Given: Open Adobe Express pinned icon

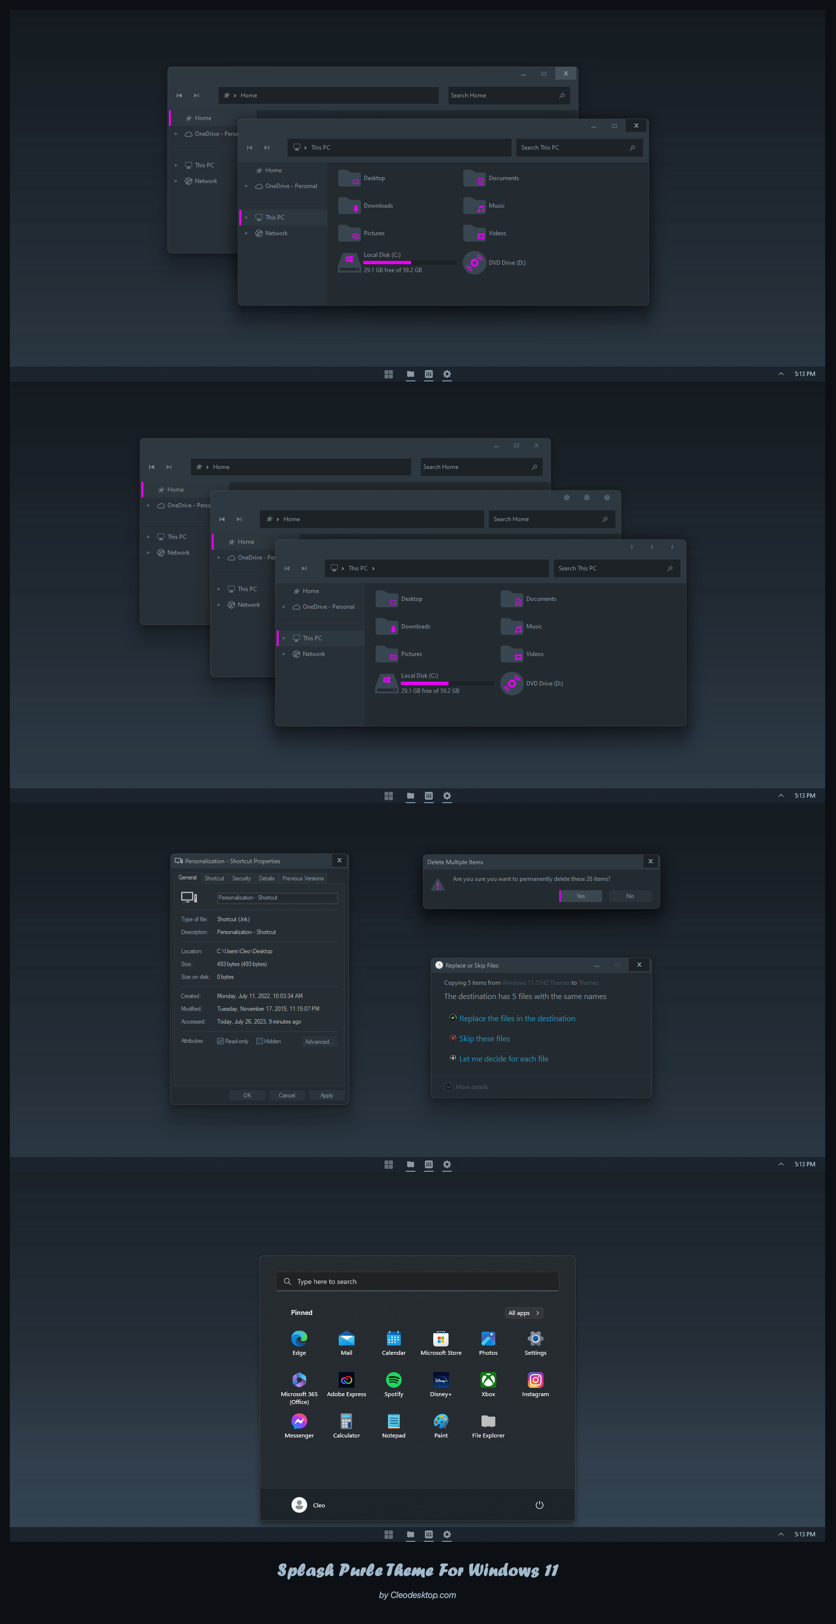Looking at the screenshot, I should 347,1380.
